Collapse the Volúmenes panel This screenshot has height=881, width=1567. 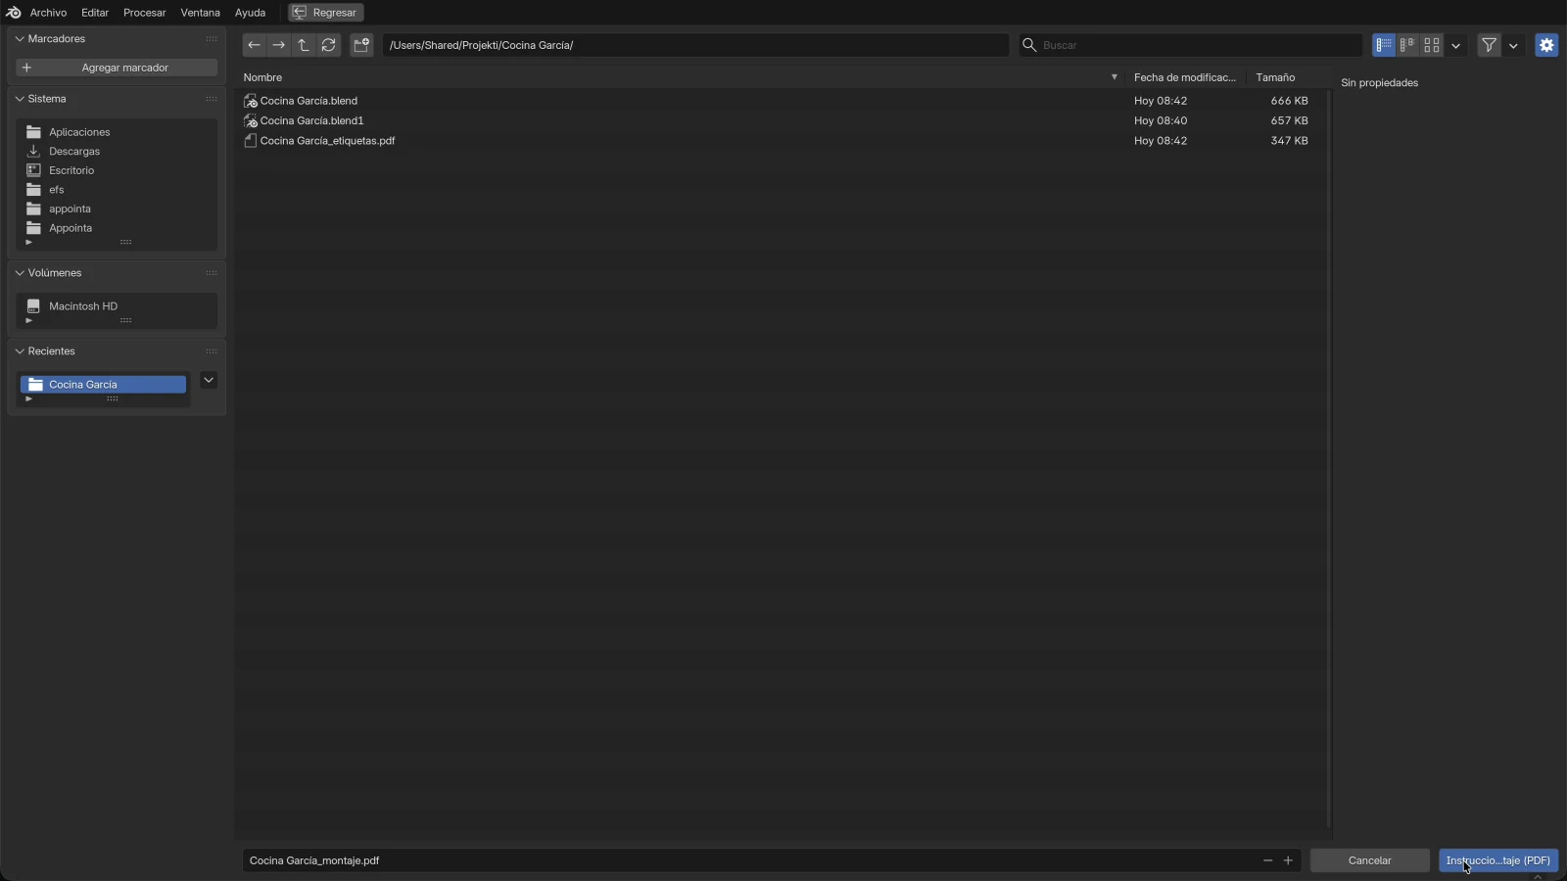20,273
